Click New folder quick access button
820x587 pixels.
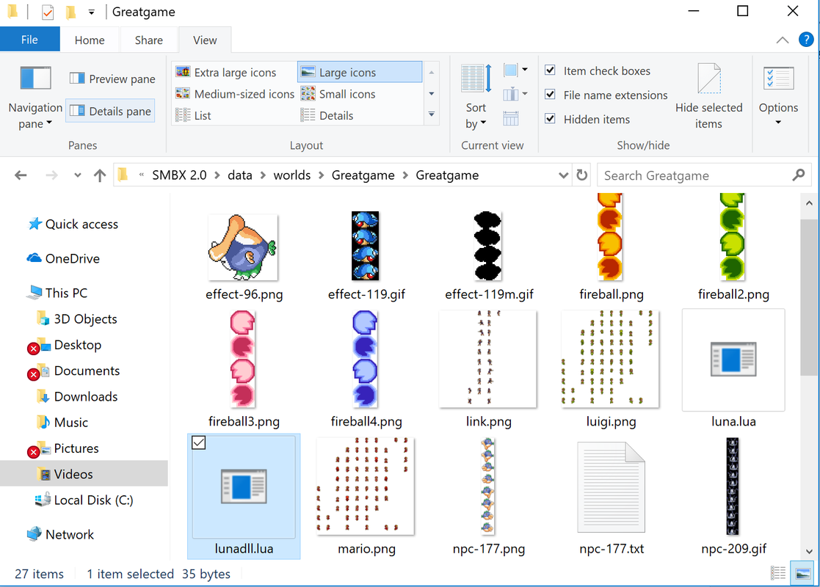(70, 12)
